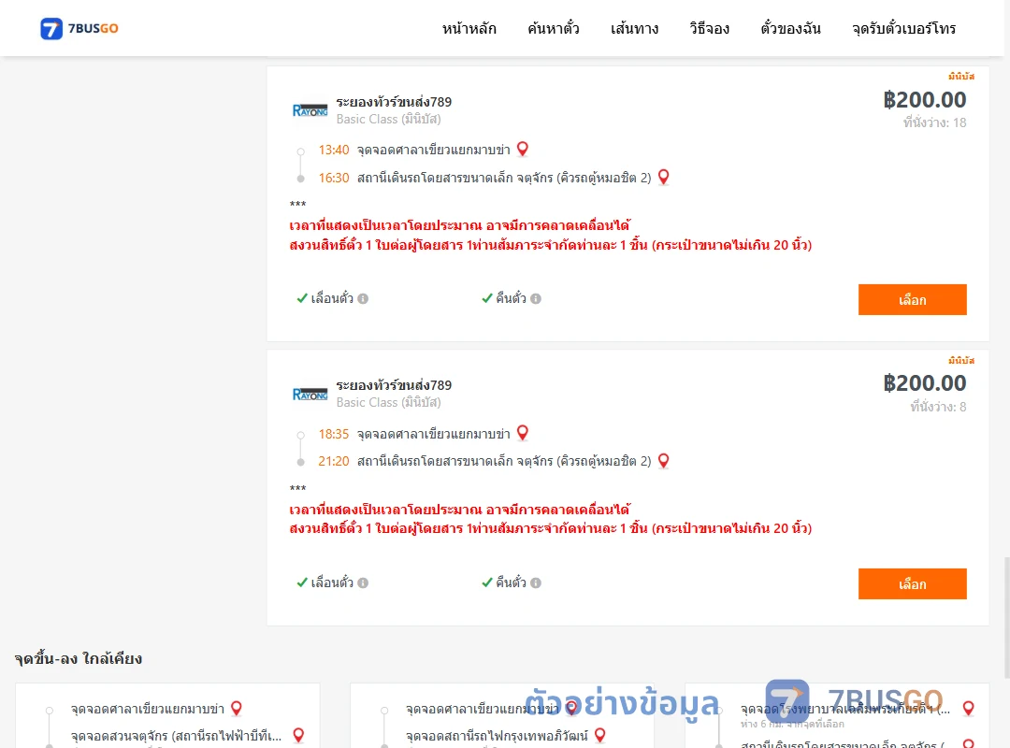This screenshot has width=1010, height=748.
Task: Click the page vertical scrollbar thumb
Action: (1006, 618)
